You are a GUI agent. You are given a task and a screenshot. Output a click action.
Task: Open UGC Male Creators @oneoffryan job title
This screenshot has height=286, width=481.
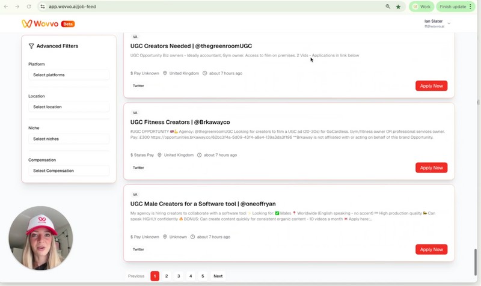click(203, 204)
